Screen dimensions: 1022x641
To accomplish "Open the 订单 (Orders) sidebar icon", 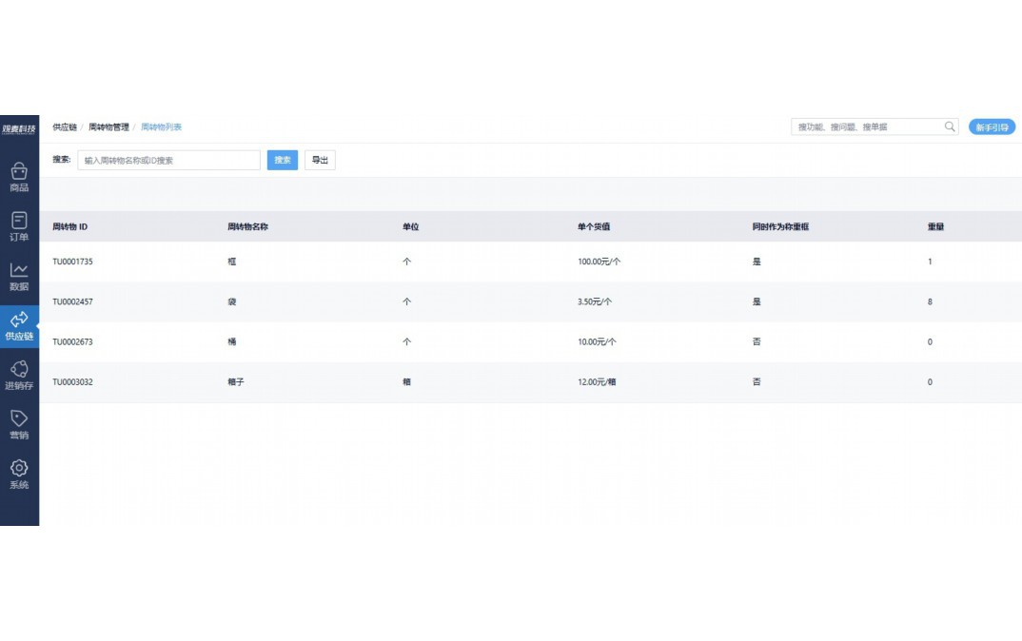I will point(19,226).
